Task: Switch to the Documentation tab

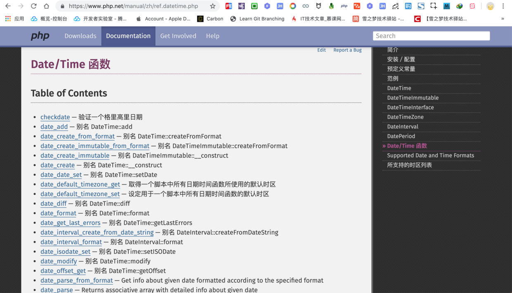Action: click(x=128, y=36)
